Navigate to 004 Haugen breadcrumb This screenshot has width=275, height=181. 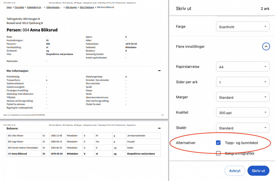tap(71, 7)
